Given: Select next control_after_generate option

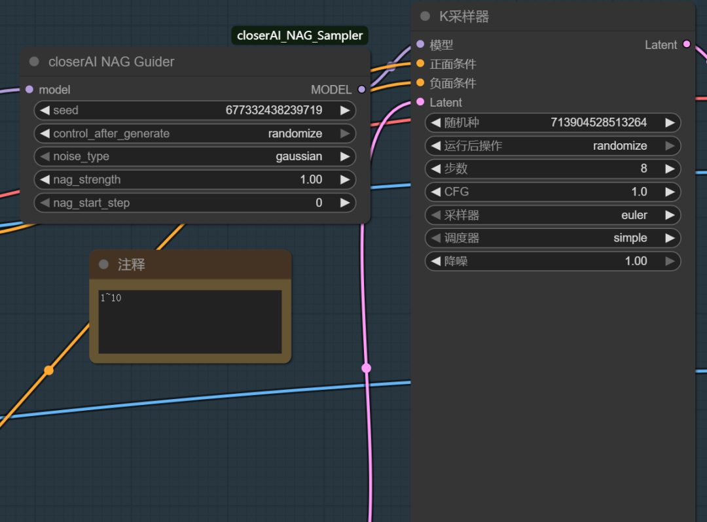Looking at the screenshot, I should 345,133.
